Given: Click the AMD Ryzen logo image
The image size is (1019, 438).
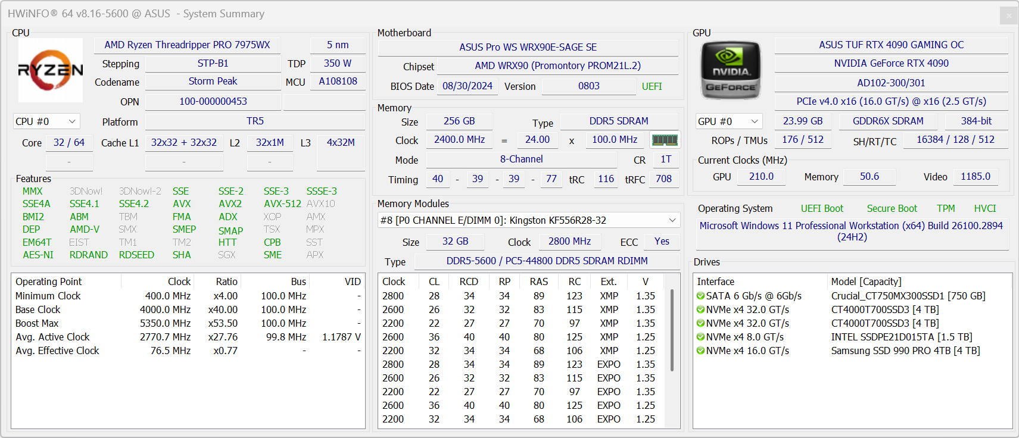Looking at the screenshot, I should [51, 70].
